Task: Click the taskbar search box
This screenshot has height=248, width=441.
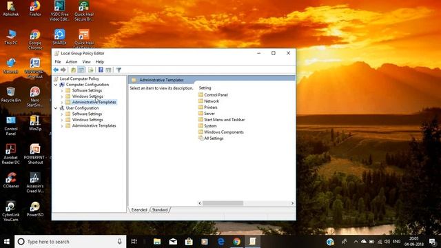Action: click(70, 242)
